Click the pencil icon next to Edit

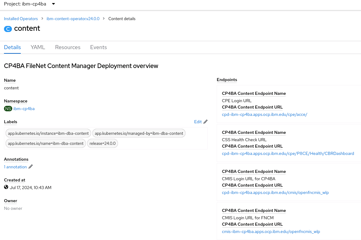pos(205,122)
